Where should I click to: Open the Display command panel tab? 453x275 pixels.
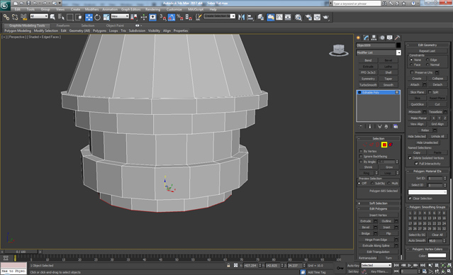390,38
